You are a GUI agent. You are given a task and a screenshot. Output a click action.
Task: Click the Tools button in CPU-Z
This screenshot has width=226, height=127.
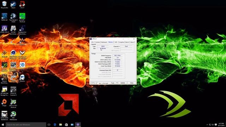pyautogui.click(x=113, y=83)
